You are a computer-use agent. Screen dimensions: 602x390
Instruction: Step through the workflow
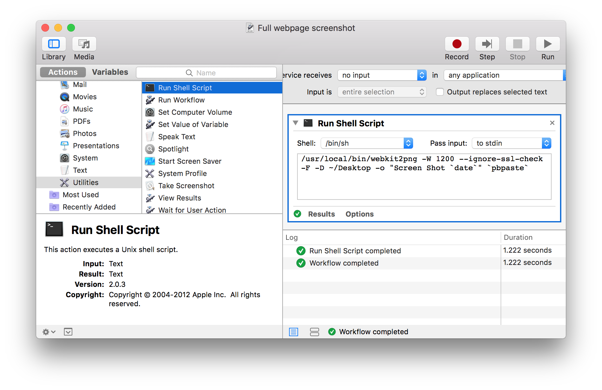(x=487, y=44)
